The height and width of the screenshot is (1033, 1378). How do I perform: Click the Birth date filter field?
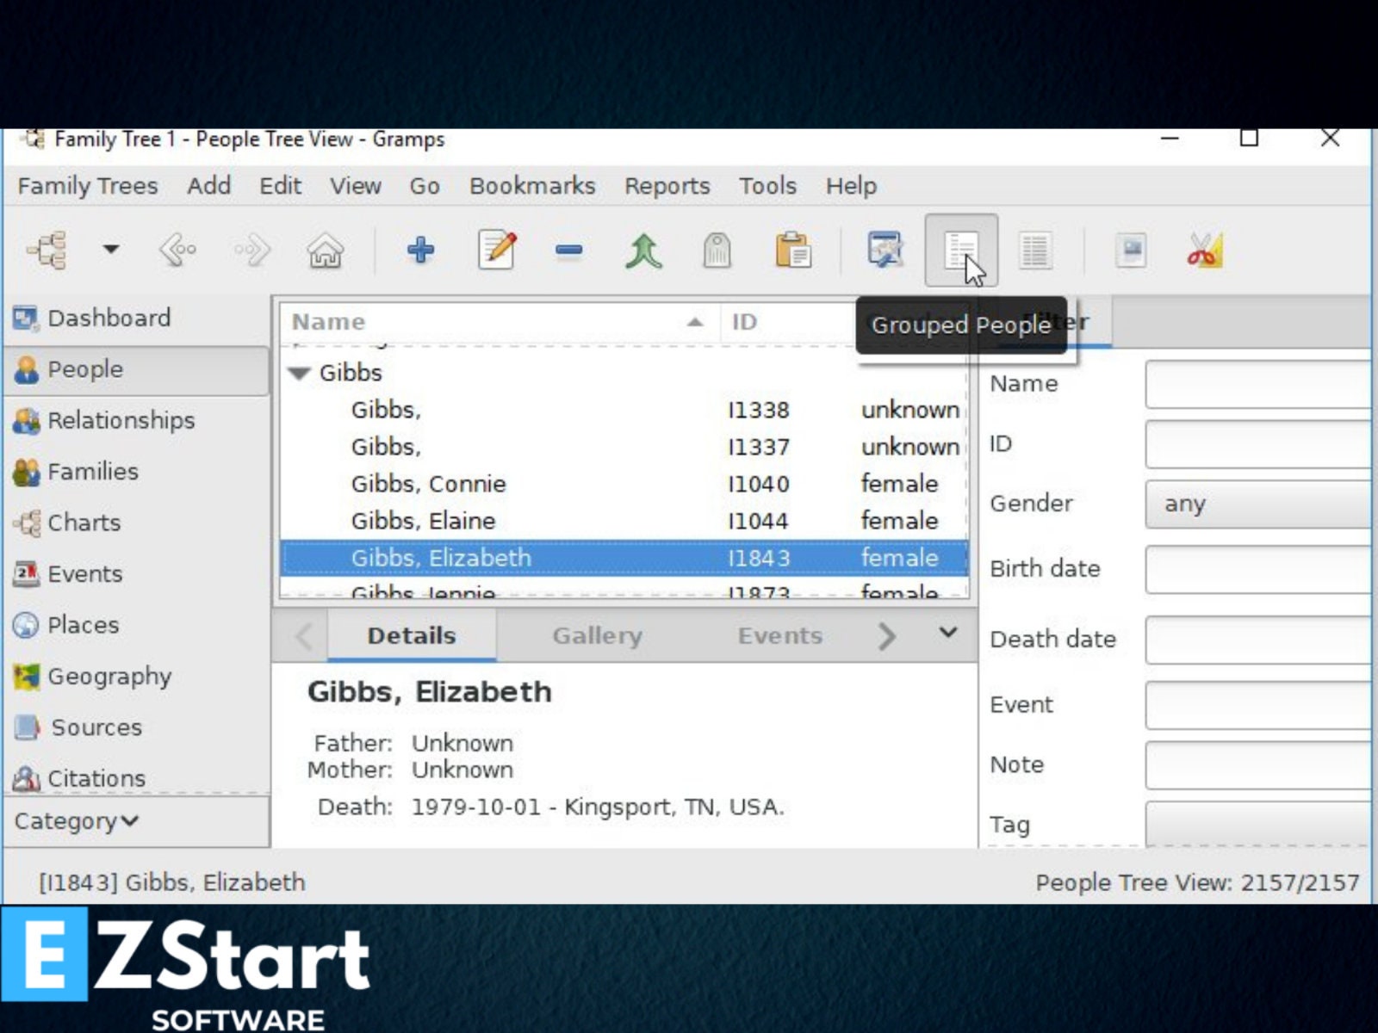pyautogui.click(x=1258, y=569)
